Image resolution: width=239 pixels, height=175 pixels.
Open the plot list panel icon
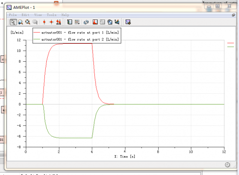(70, 22)
